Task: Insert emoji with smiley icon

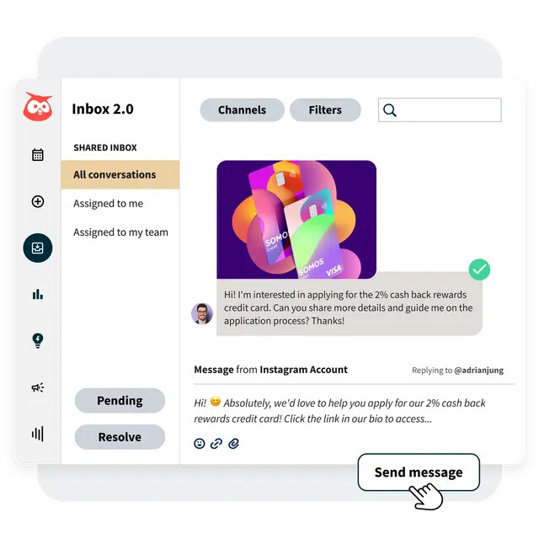Action: (x=200, y=444)
